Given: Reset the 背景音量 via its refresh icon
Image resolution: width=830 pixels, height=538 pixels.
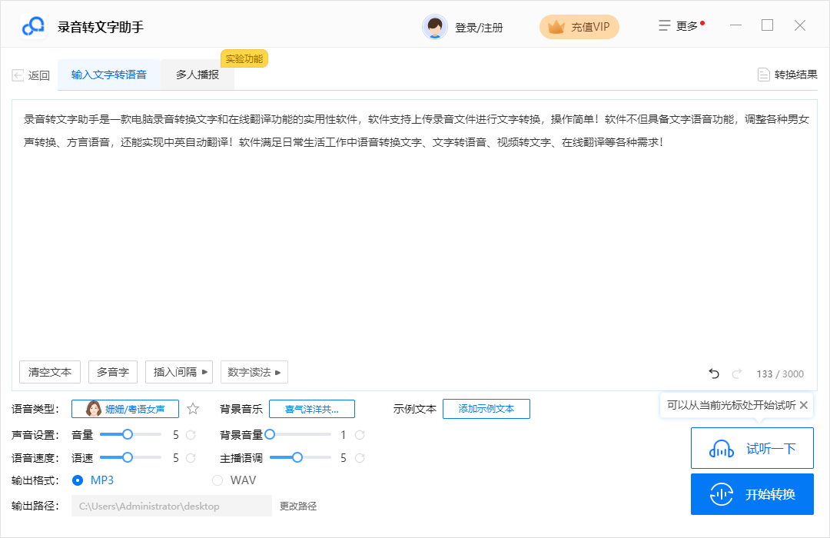Looking at the screenshot, I should tap(358, 434).
